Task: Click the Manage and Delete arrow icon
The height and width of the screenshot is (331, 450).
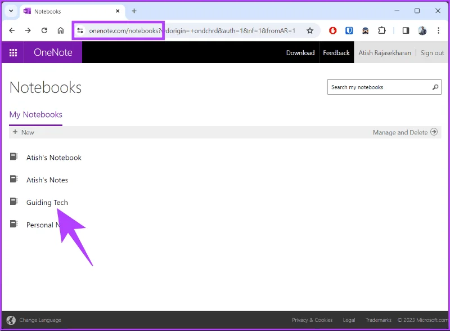Action: click(434, 132)
